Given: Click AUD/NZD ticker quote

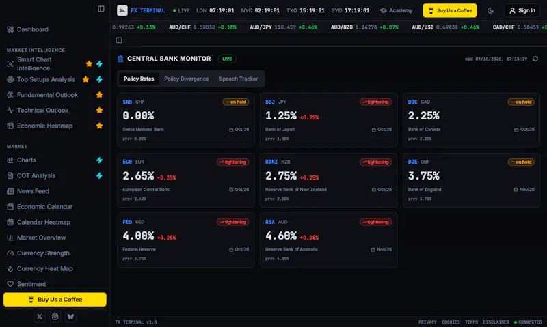Looking at the screenshot, I should [364, 27].
